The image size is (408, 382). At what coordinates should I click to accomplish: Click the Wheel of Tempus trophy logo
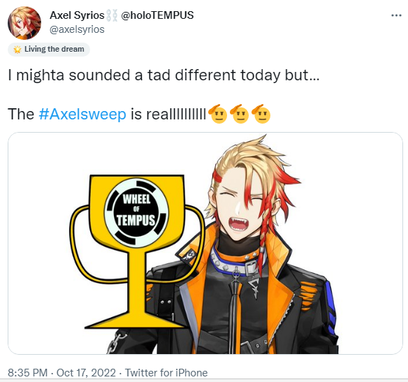tap(136, 212)
